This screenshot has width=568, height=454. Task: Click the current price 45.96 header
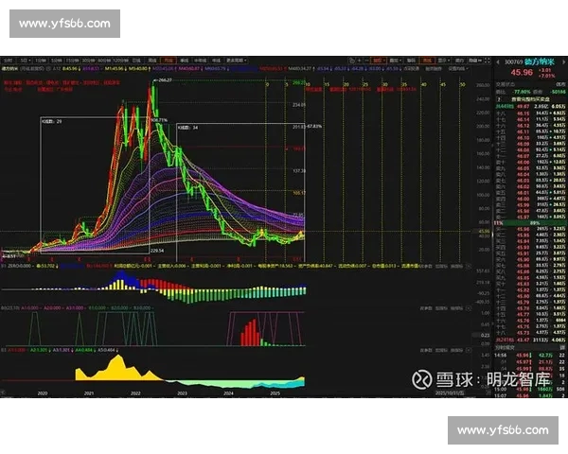click(522, 73)
